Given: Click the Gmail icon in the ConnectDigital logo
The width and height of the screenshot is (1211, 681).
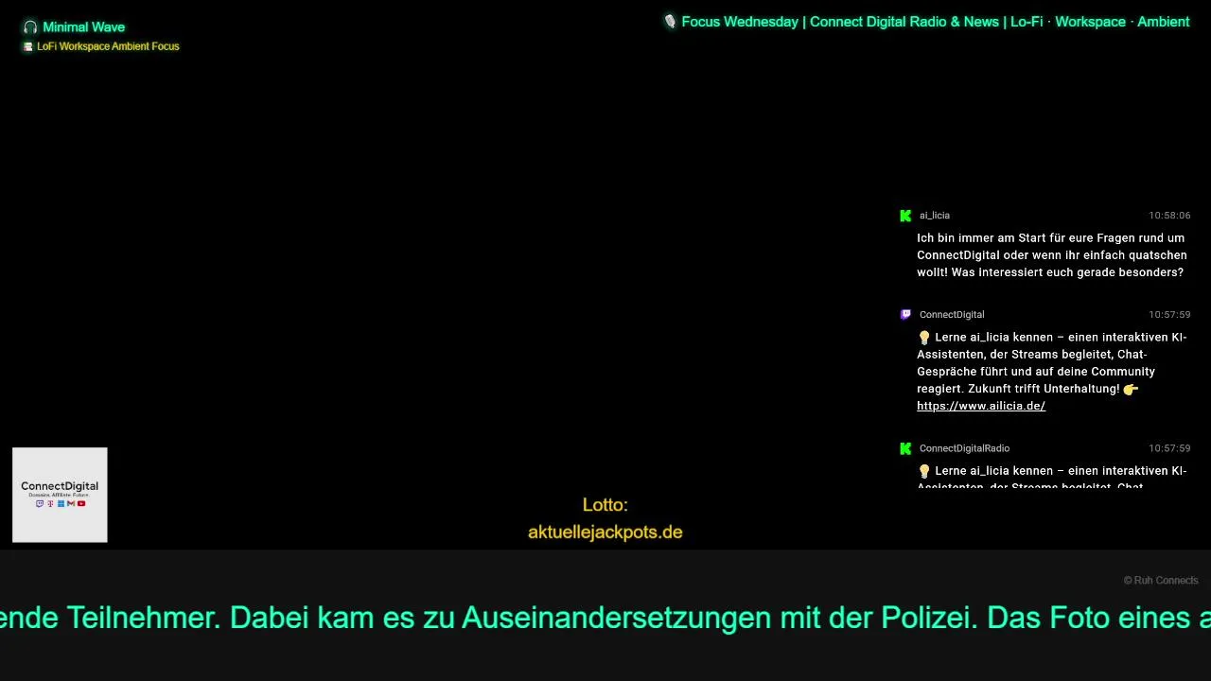Looking at the screenshot, I should (x=71, y=503).
